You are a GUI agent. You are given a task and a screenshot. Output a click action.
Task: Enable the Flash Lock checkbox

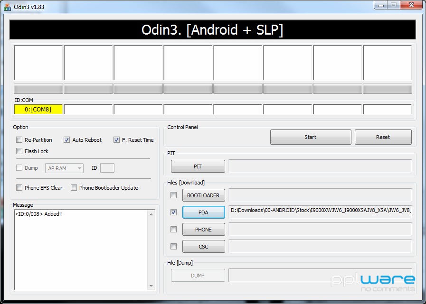point(19,151)
